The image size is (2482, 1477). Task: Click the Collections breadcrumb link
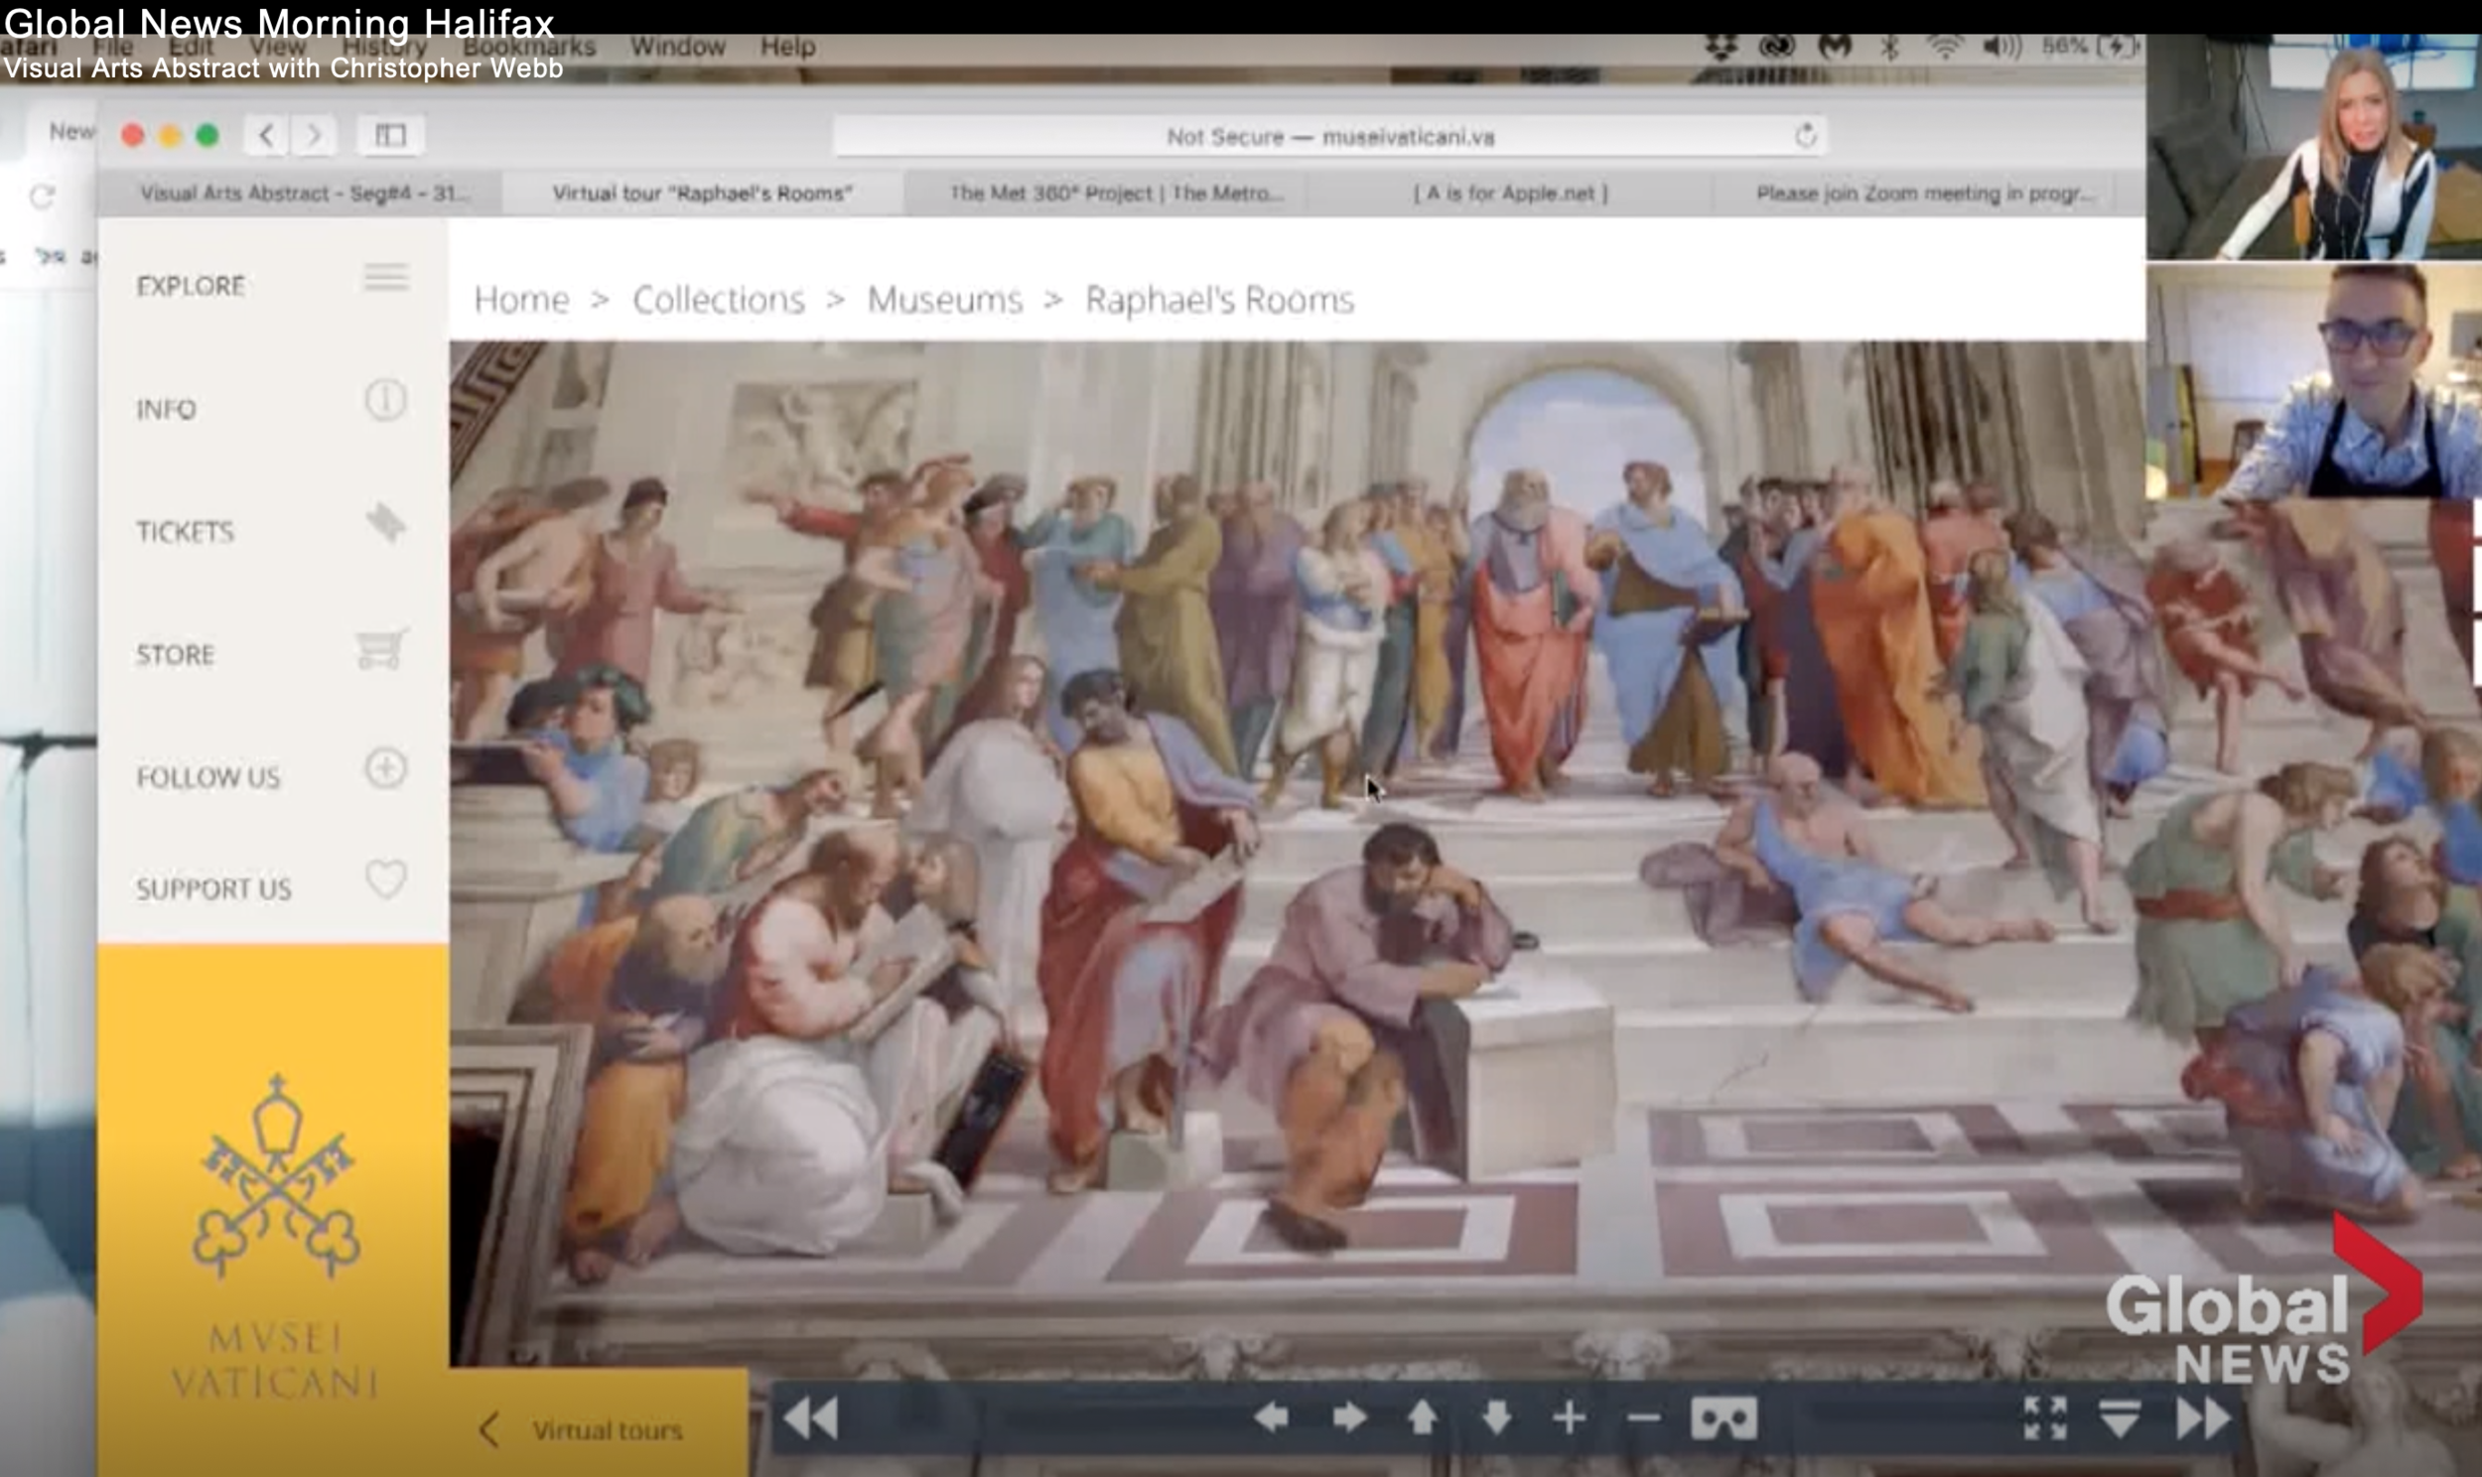click(719, 300)
